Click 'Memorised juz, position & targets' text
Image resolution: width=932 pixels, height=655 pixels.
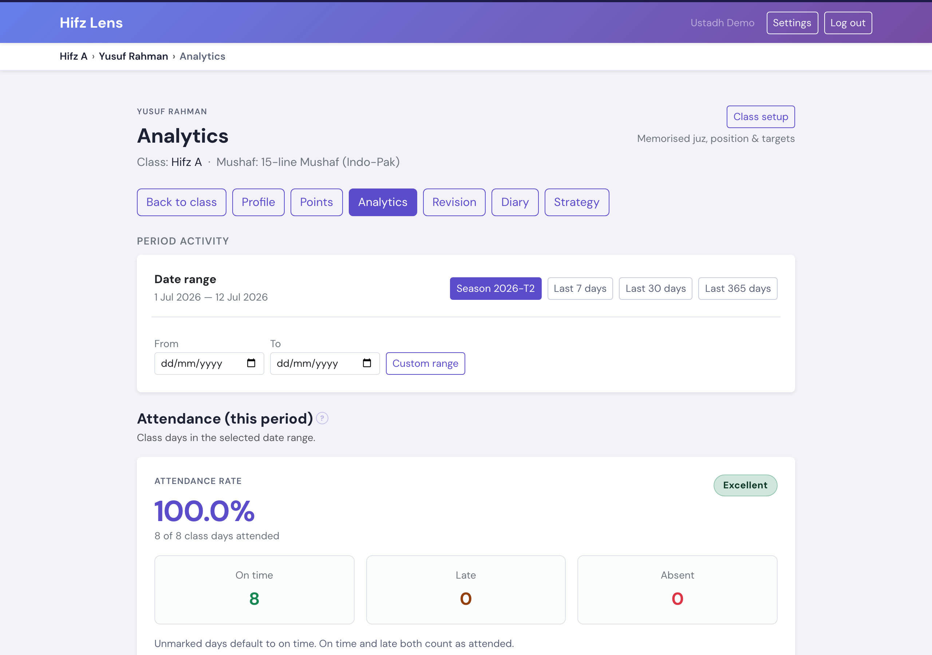[716, 138]
